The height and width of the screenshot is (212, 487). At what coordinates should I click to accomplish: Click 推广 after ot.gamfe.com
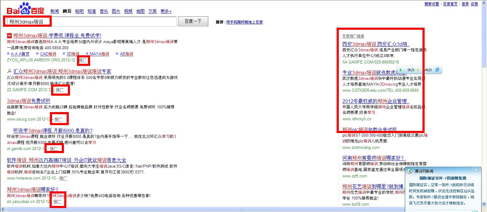[x=54, y=149]
